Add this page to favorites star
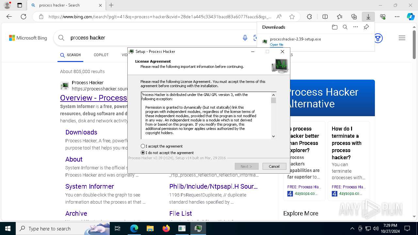 tap(292, 17)
